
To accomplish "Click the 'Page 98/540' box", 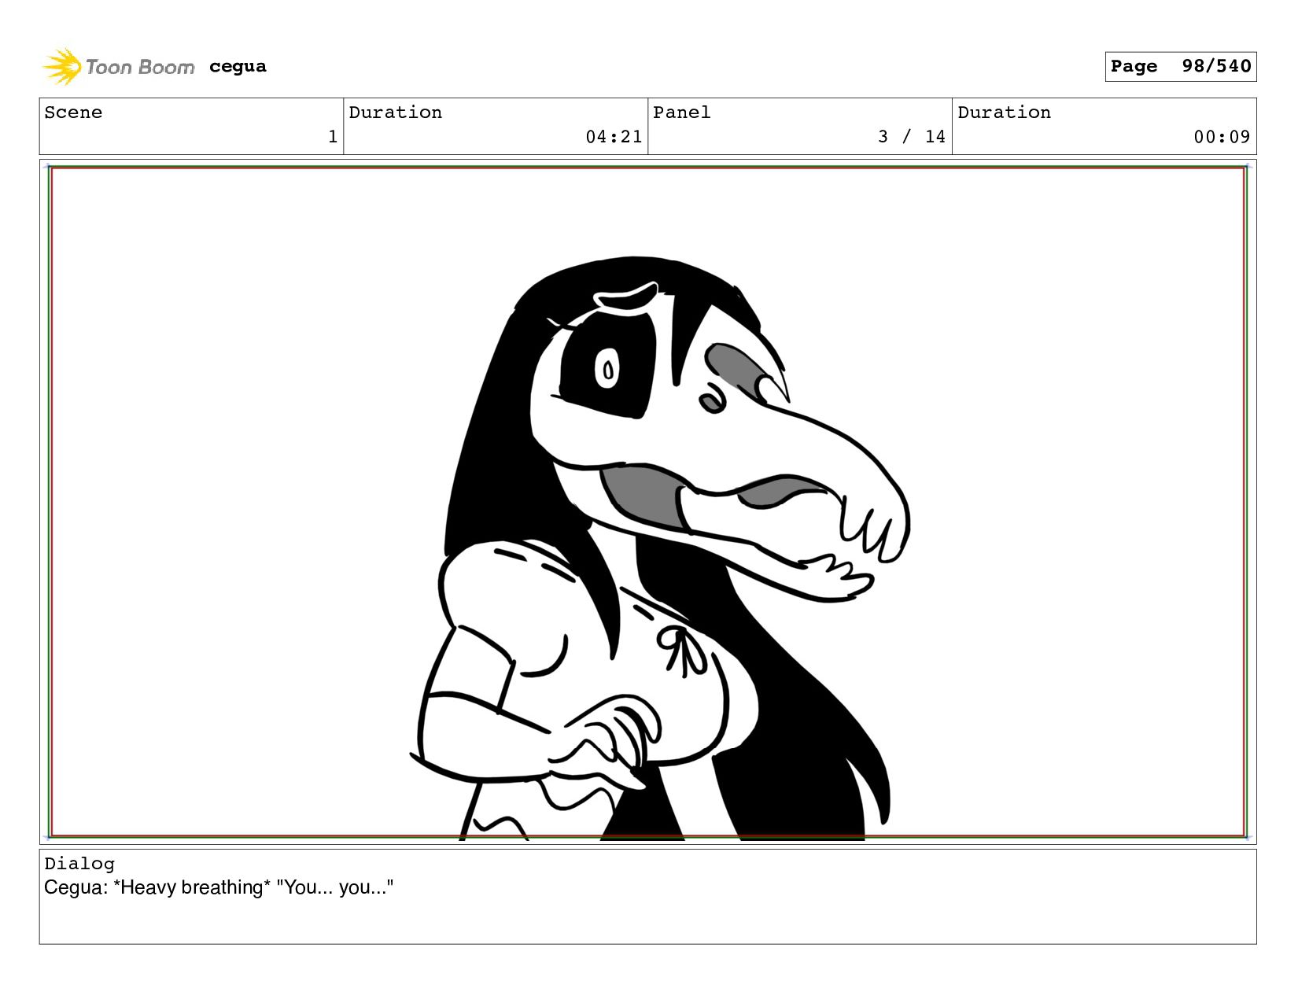I will pyautogui.click(x=1180, y=66).
